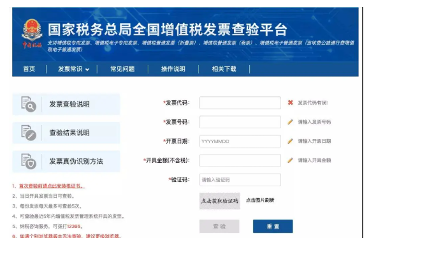Click the 重置 reset button
This screenshot has height=256, width=441.
click(273, 226)
